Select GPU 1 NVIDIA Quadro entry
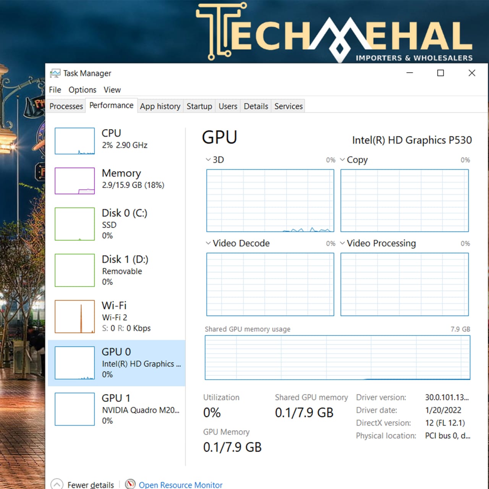 117,409
